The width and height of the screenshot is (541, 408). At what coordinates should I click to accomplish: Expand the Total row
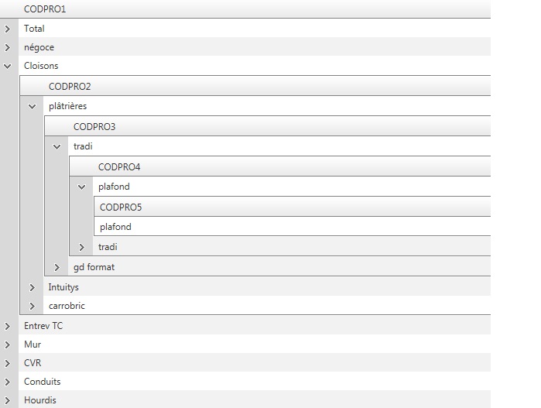point(8,29)
